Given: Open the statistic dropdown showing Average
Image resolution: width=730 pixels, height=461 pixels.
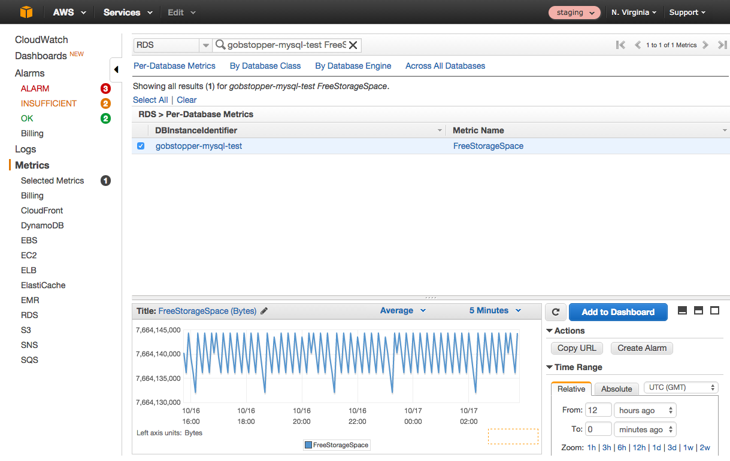Looking at the screenshot, I should [x=402, y=310].
